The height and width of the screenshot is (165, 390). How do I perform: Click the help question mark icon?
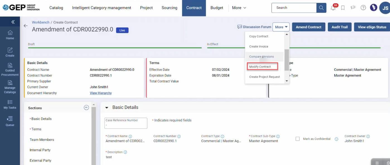tap(363, 8)
